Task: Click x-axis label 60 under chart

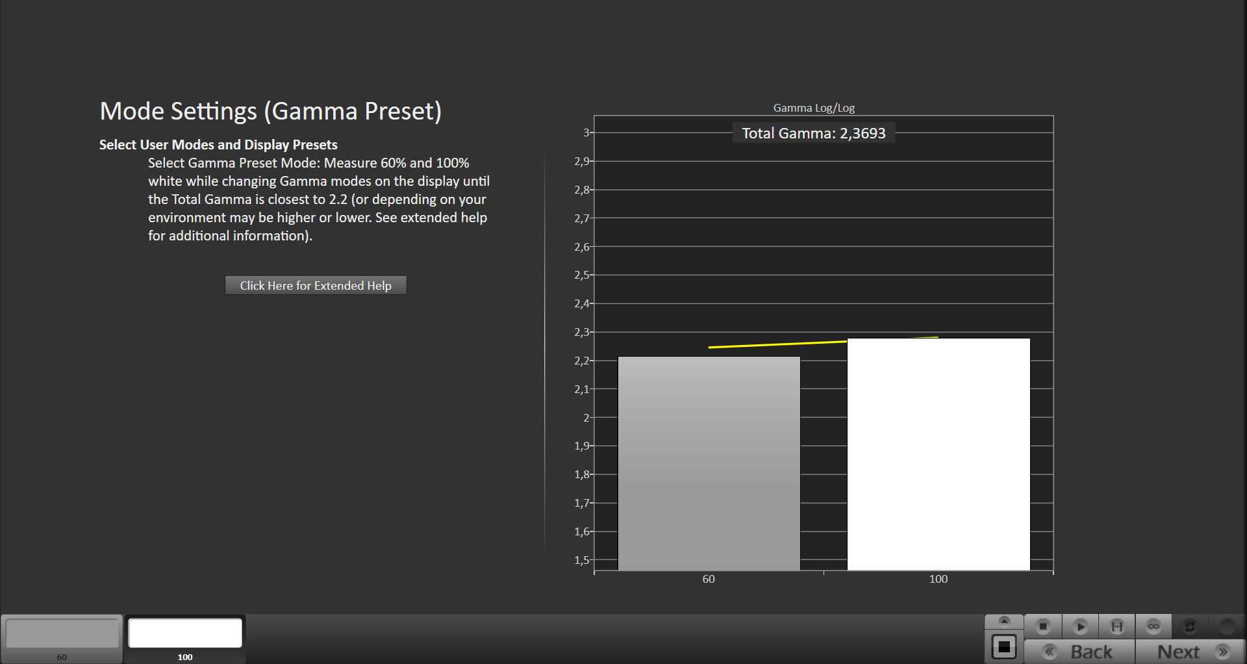Action: [x=709, y=579]
